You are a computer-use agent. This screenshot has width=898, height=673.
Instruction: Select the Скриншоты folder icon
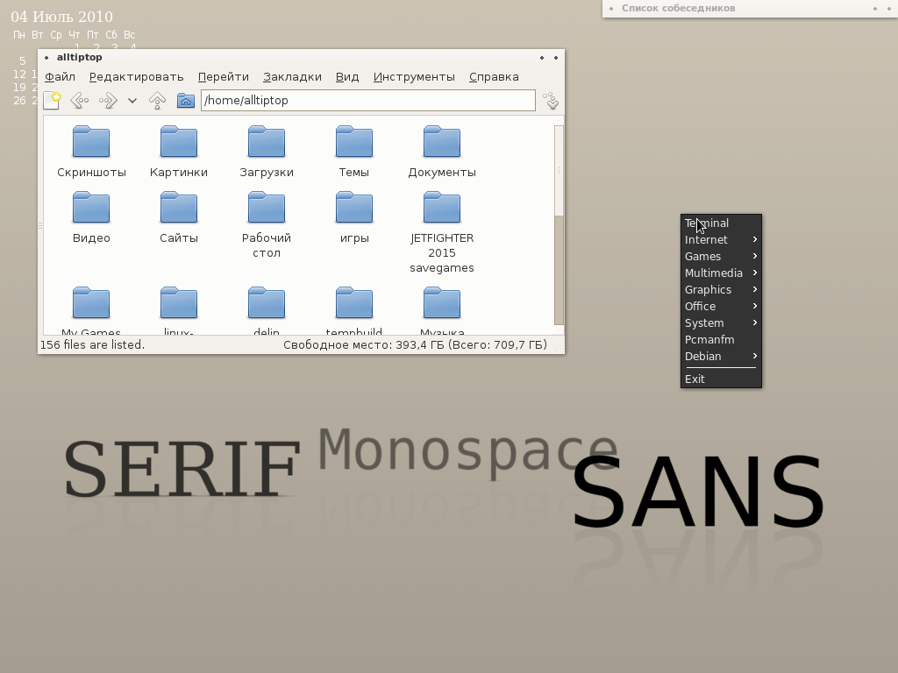click(91, 141)
